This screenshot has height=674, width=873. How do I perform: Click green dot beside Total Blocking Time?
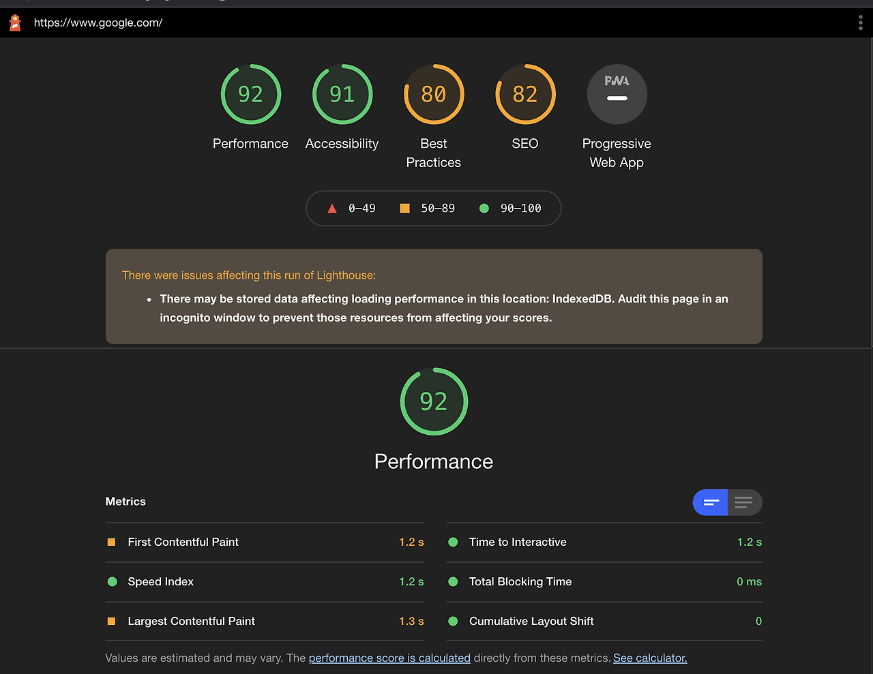(453, 582)
